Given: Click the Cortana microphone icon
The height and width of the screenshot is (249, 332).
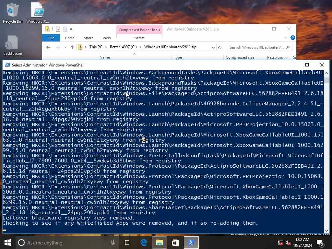Looking at the screenshot, I should [113, 243].
